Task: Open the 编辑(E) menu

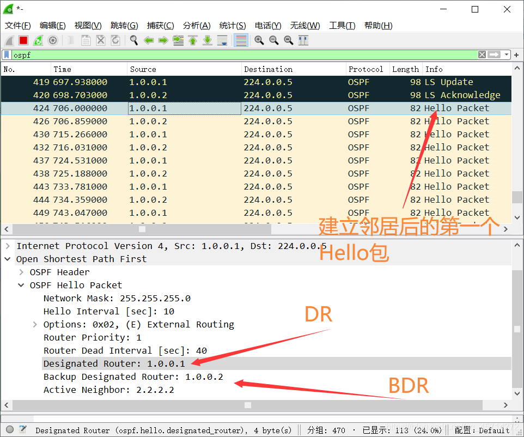Action: 52,26
